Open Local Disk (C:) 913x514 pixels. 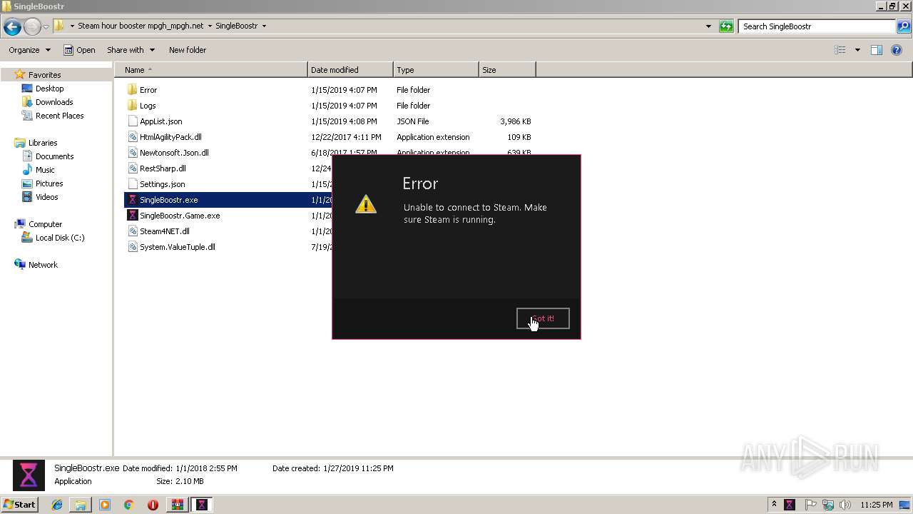(60, 238)
